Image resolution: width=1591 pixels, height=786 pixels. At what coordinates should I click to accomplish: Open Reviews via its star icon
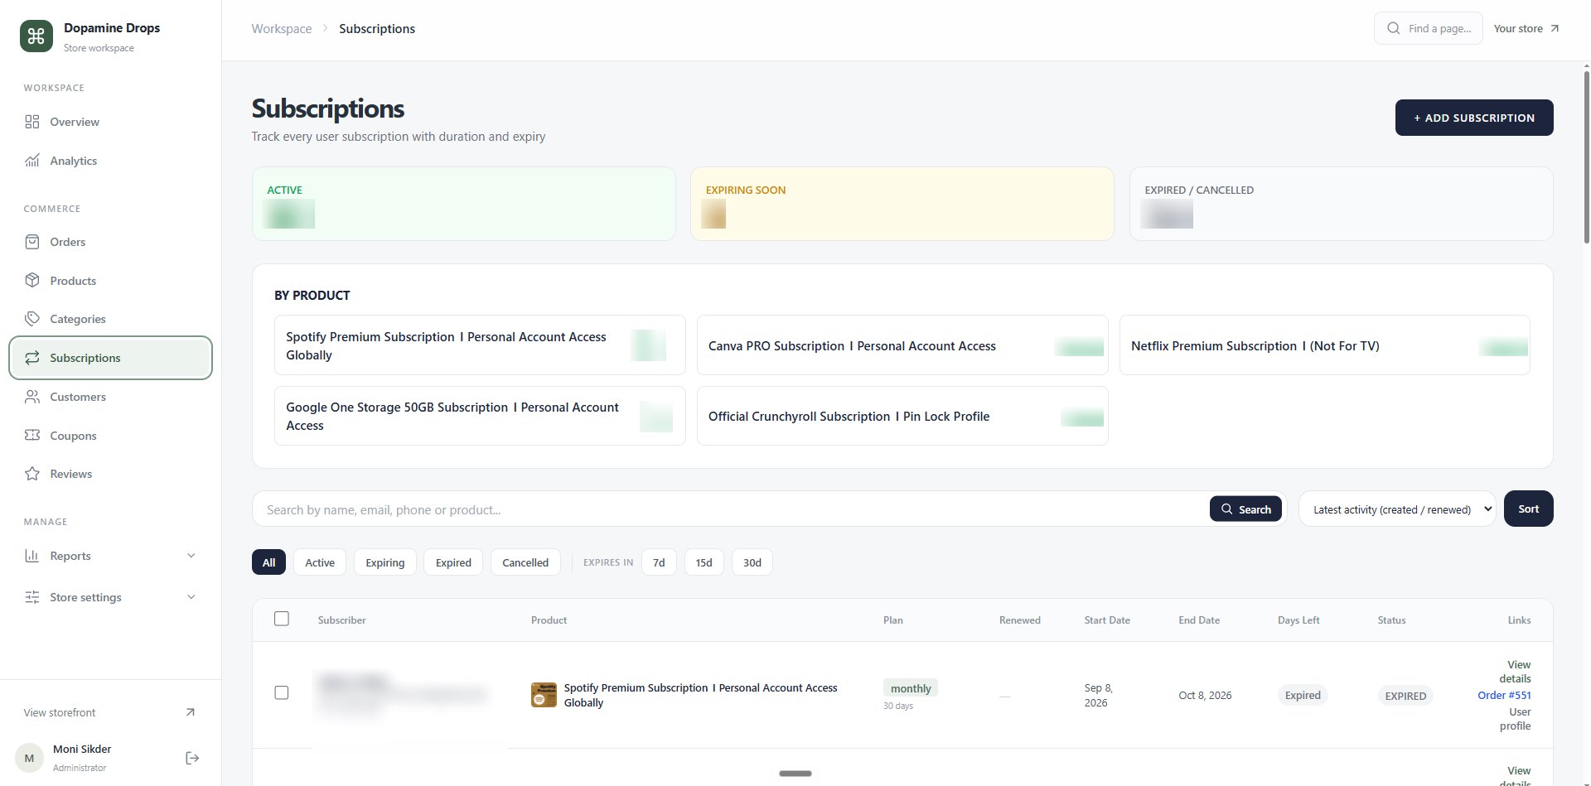tap(32, 474)
